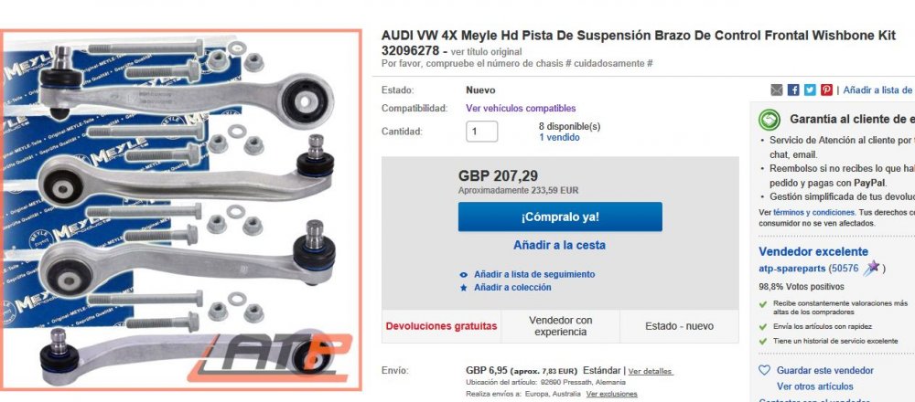Open the atp-spareparts seller profile

pos(791,269)
